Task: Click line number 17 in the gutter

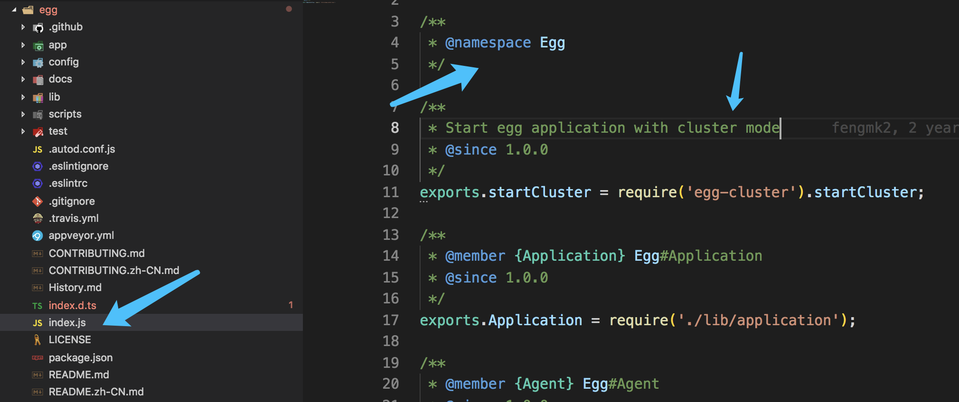Action: [x=391, y=320]
